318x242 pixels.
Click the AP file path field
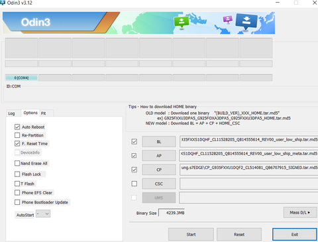coord(249,156)
